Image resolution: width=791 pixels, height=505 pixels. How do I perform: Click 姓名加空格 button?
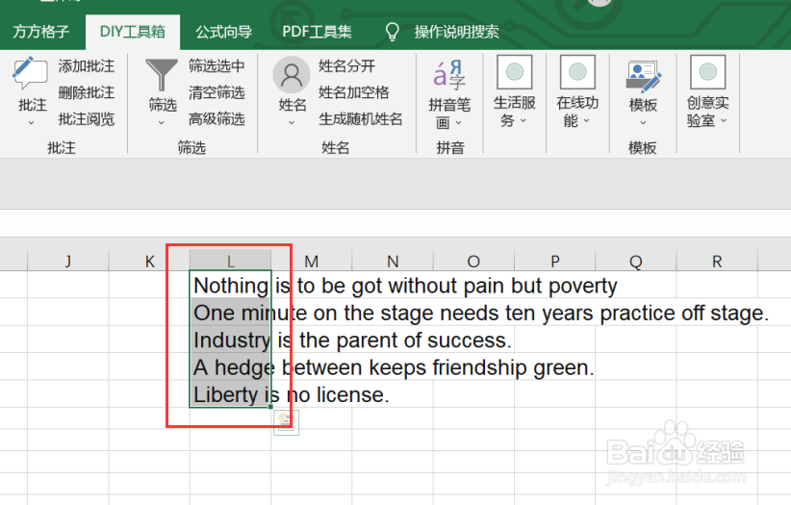pos(353,93)
